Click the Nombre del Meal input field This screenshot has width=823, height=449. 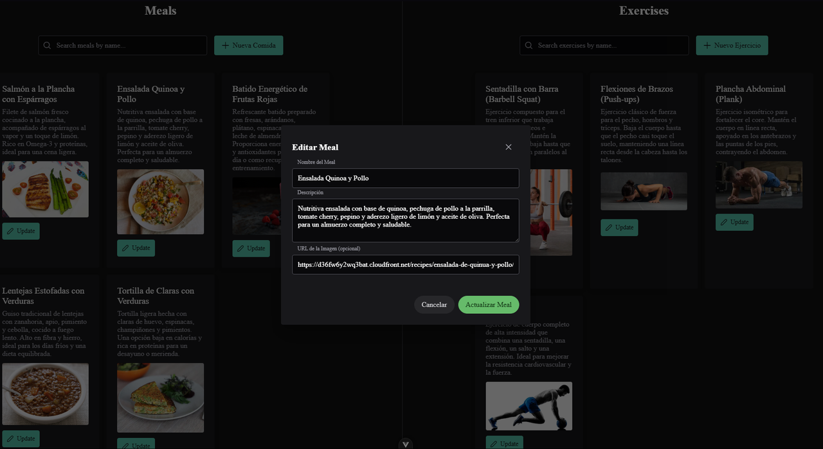point(405,178)
